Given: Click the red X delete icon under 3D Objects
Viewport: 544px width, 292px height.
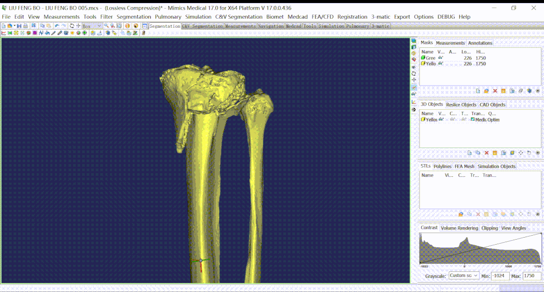Looking at the screenshot, I should [x=487, y=153].
